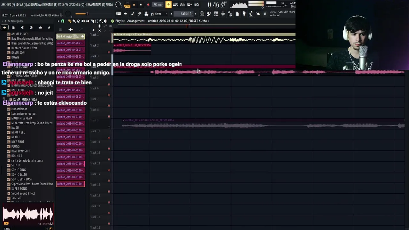Click the FLEX: Drift Phonk news item
This screenshot has width=409, height=230.
coord(282,13)
